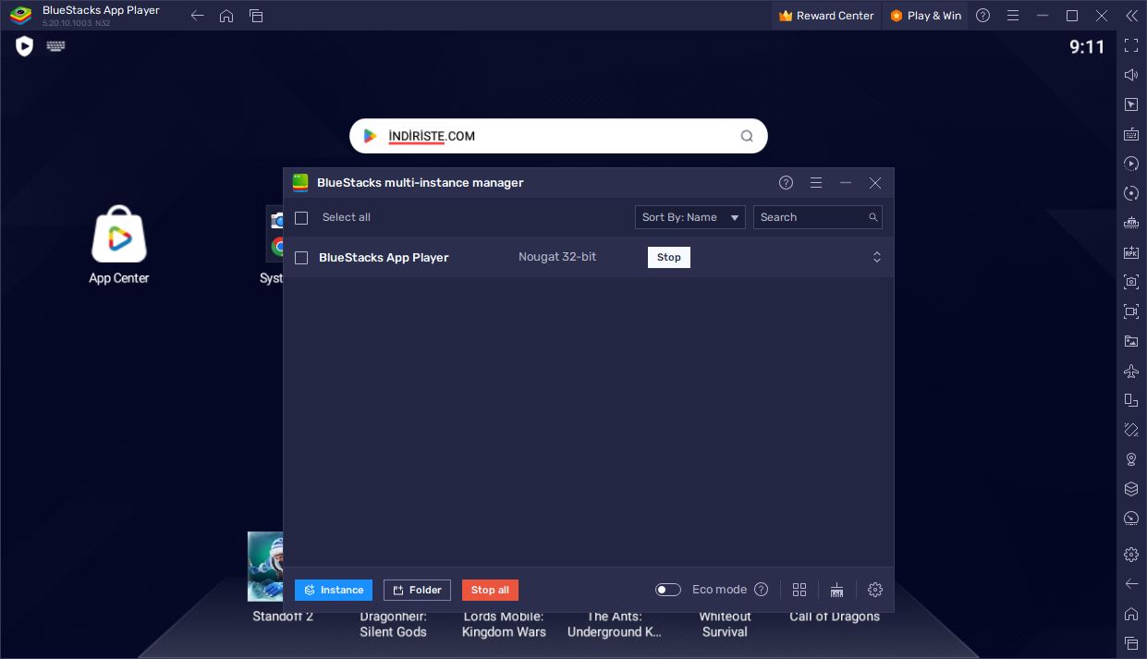This screenshot has height=659, width=1147.
Task: Collapse the right sidebar with double chevron
Action: coord(1131,16)
